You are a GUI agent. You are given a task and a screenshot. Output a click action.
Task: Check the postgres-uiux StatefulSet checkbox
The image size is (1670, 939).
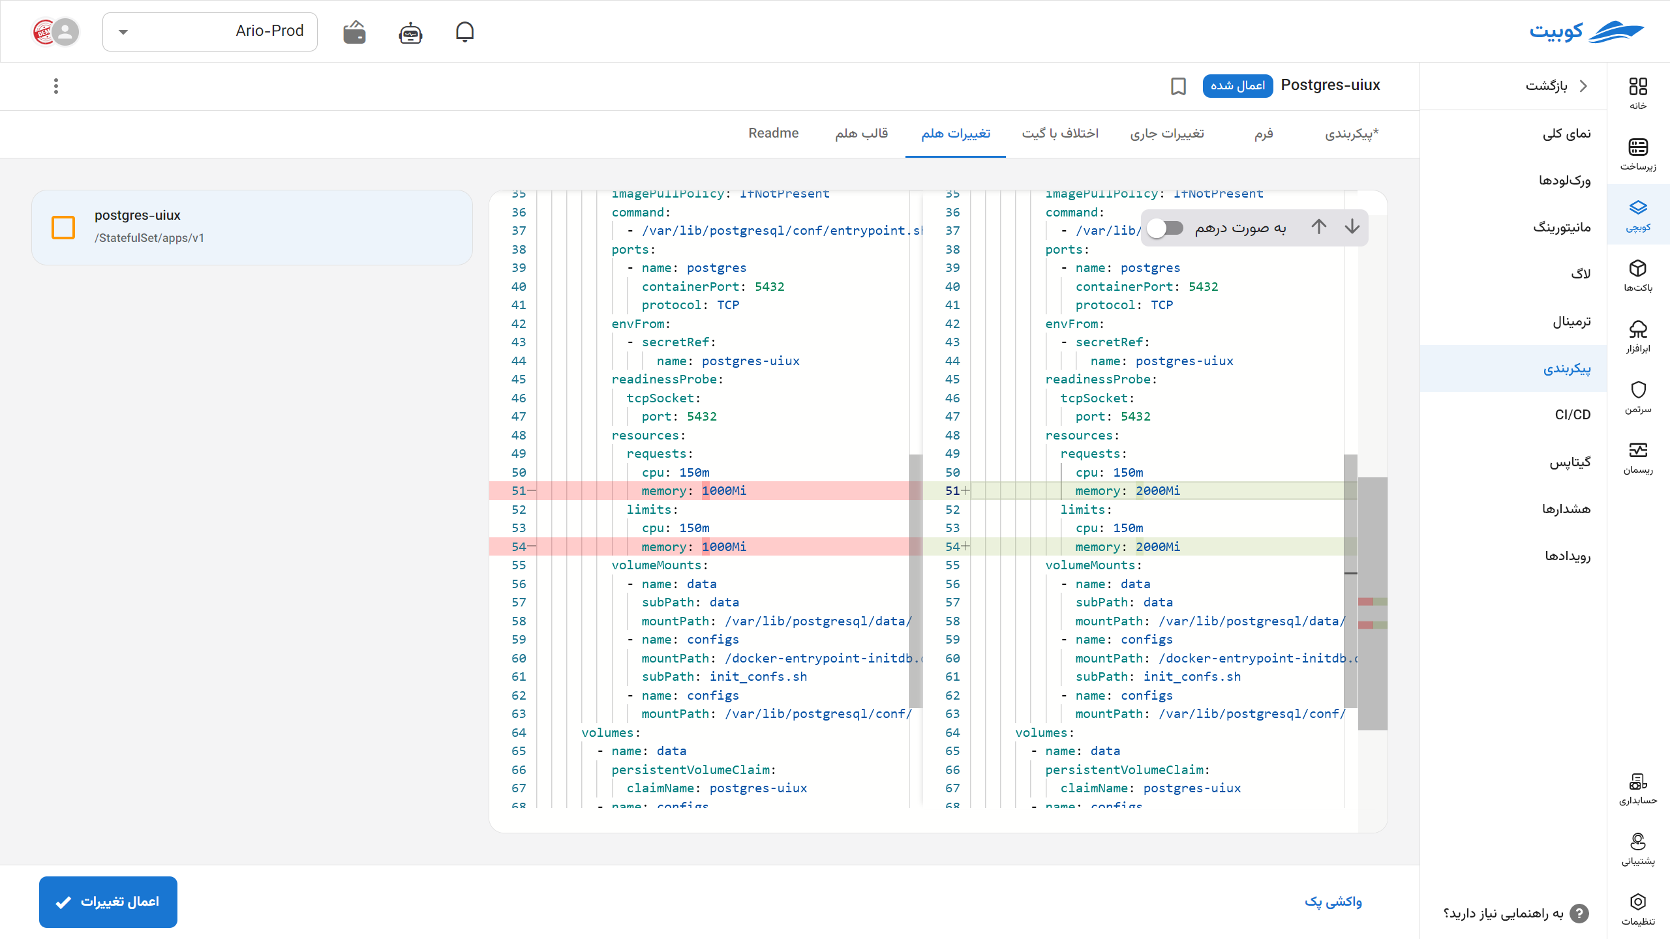[x=63, y=228]
